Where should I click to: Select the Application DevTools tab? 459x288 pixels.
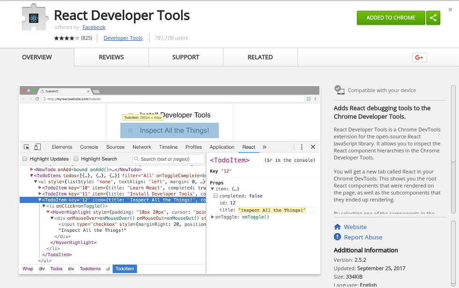pyautogui.click(x=222, y=147)
